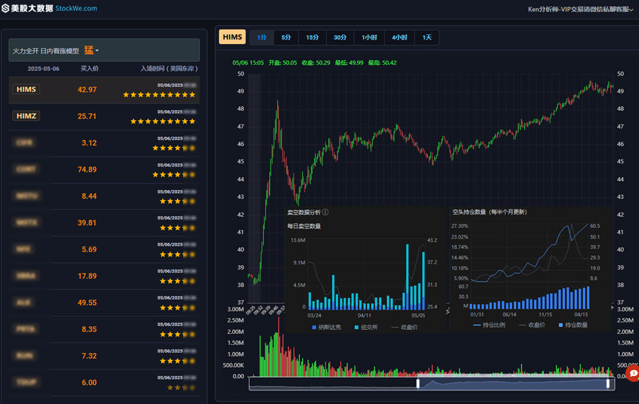Switch to the 1小时 timeframe
The width and height of the screenshot is (639, 404).
369,38
